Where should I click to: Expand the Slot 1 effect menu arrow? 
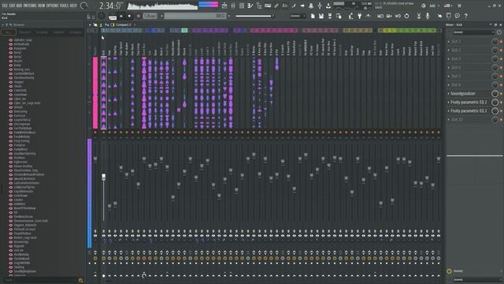pos(449,42)
